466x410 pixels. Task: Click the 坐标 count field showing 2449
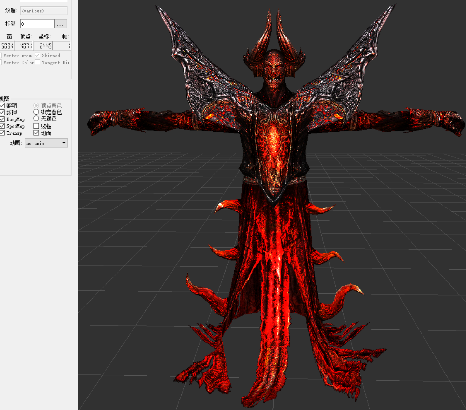pyautogui.click(x=43, y=45)
